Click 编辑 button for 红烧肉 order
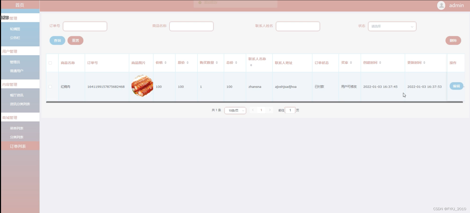 [456, 86]
